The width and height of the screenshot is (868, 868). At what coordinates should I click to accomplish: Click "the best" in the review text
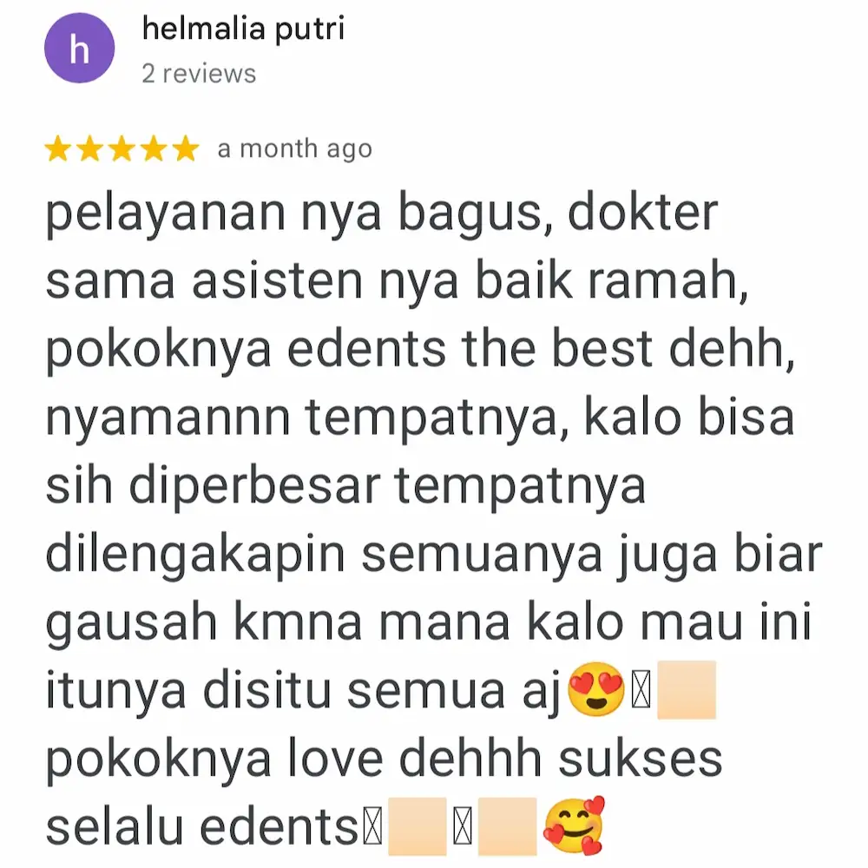(558, 349)
